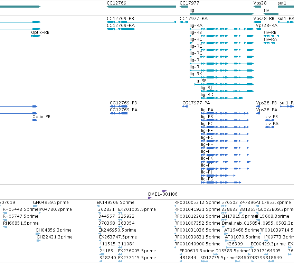Select the Optix-RB transcript label

pos(40,32)
